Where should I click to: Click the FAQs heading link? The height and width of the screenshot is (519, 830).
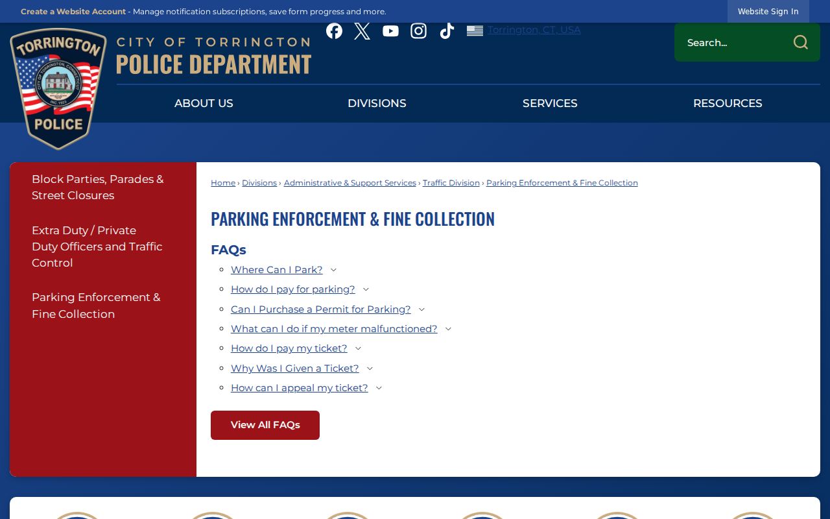tap(228, 250)
